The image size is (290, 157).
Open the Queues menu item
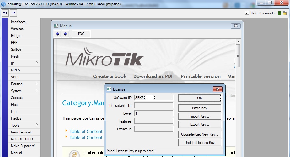point(24,98)
